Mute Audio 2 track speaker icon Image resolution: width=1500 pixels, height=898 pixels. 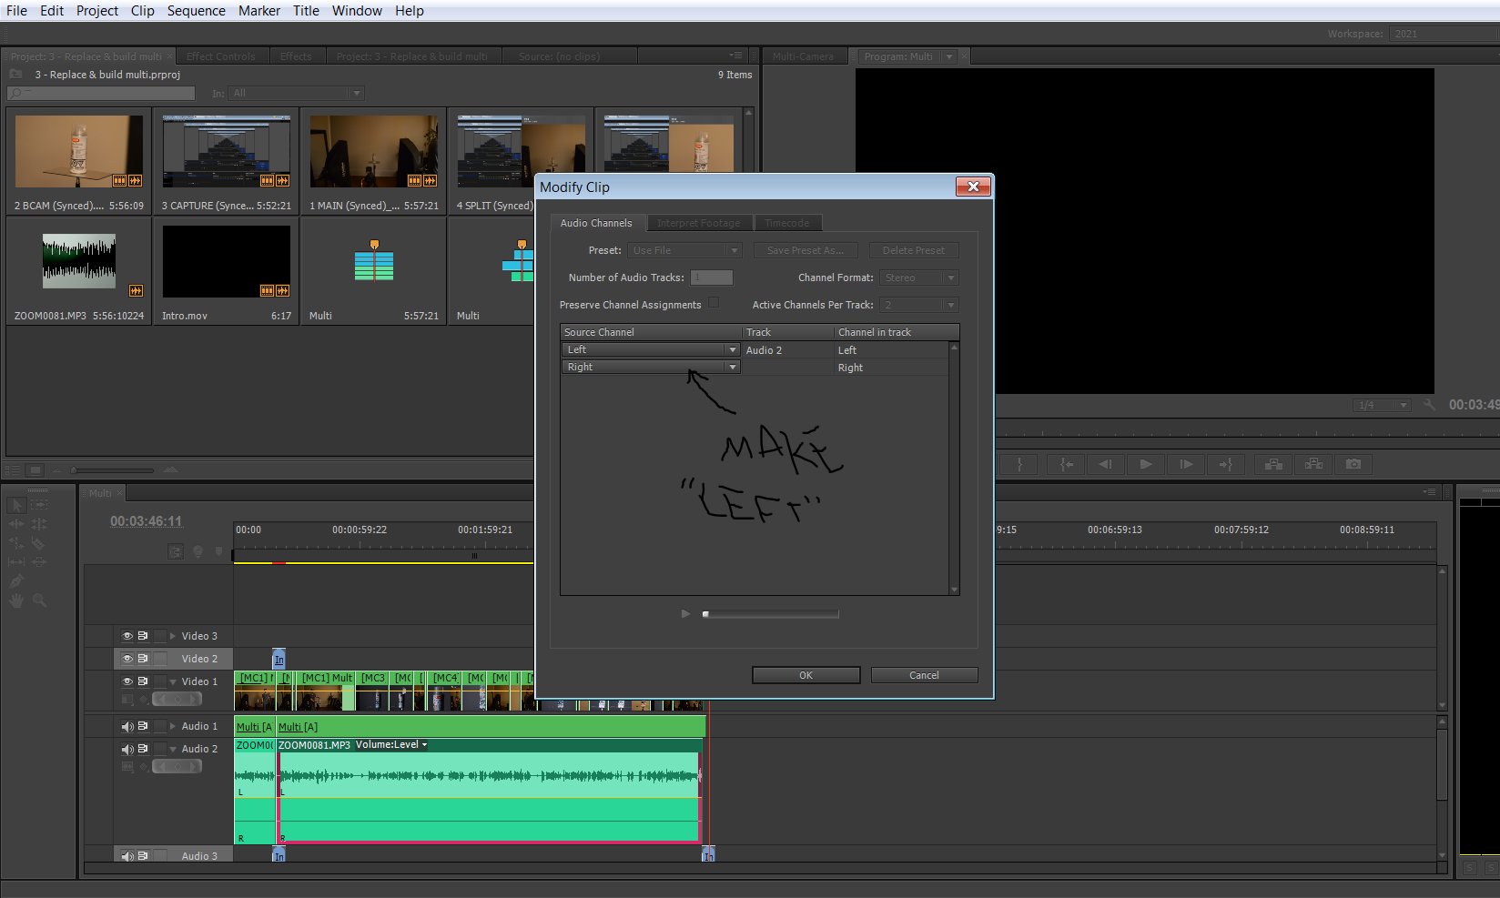click(127, 749)
